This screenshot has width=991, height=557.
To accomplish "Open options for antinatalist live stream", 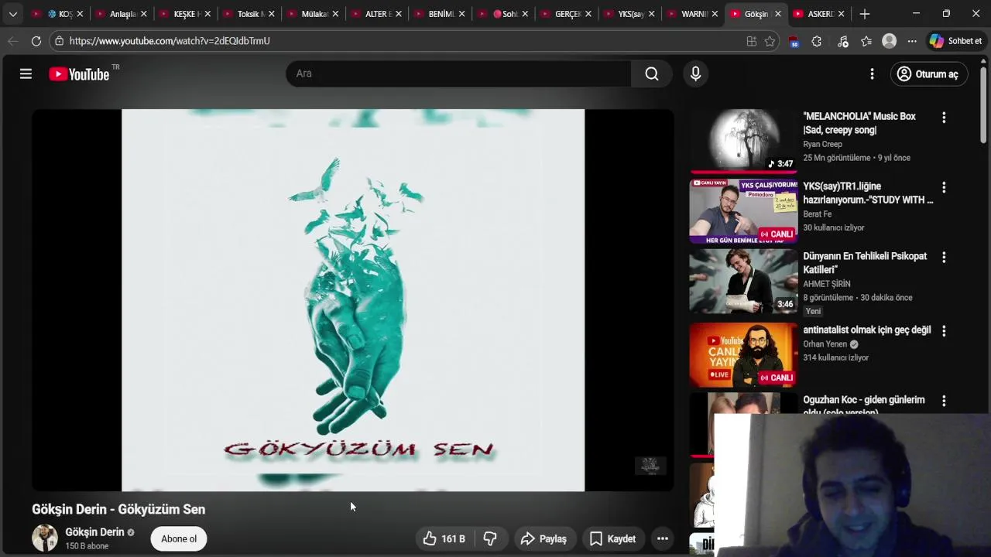I will (944, 330).
